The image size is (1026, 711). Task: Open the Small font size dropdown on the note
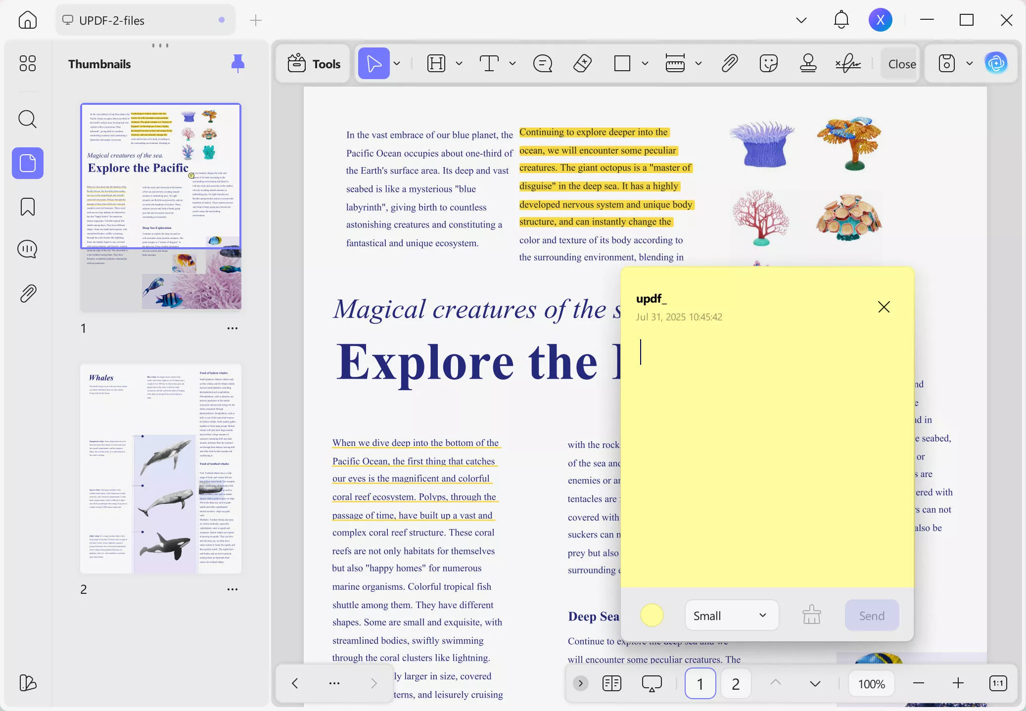[x=731, y=615]
